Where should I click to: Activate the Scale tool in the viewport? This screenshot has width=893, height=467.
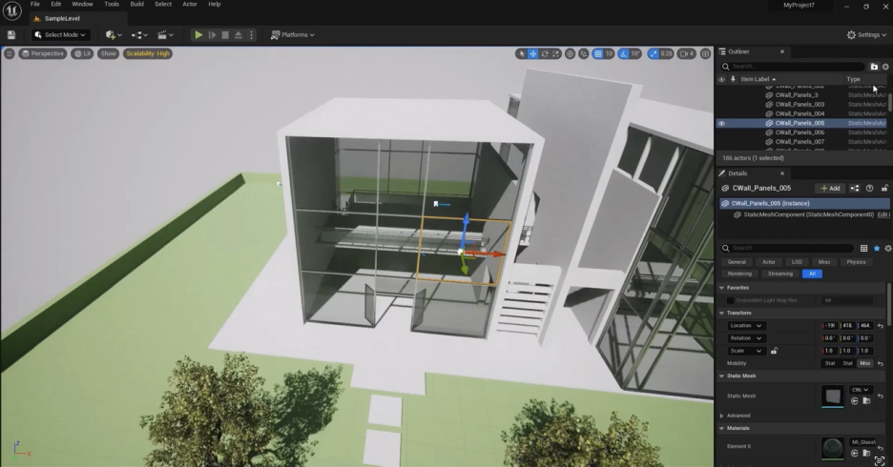(x=556, y=53)
